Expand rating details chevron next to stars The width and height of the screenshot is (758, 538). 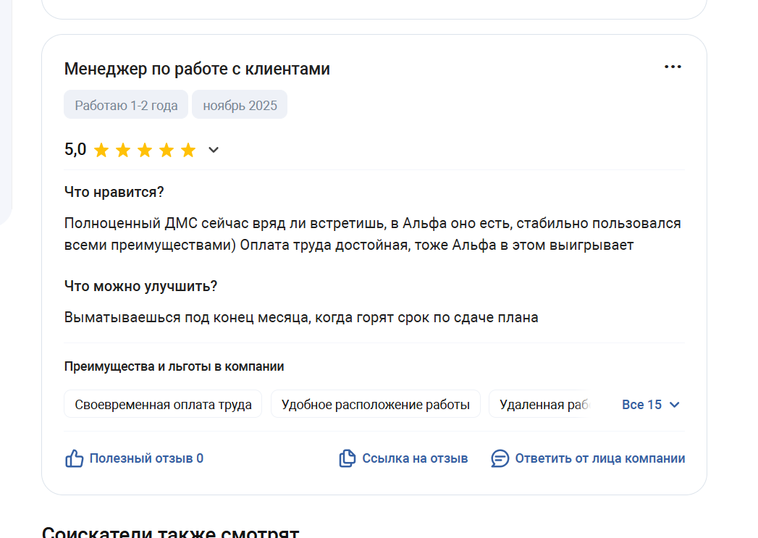click(214, 151)
